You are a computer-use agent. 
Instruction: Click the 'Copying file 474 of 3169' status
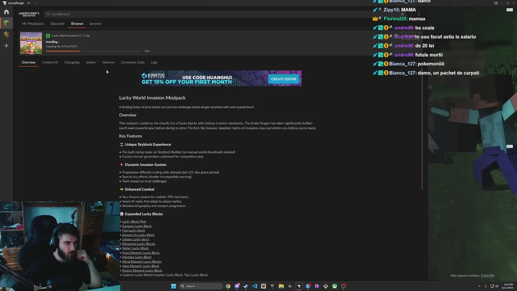61,46
